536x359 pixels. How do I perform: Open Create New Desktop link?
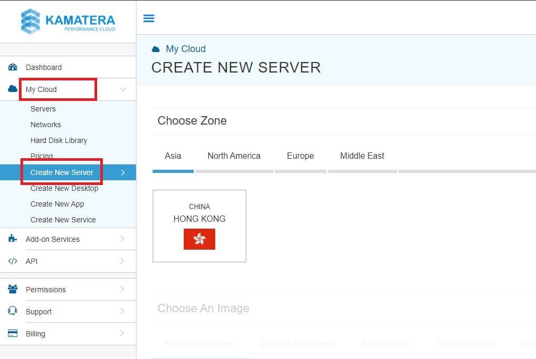point(64,188)
